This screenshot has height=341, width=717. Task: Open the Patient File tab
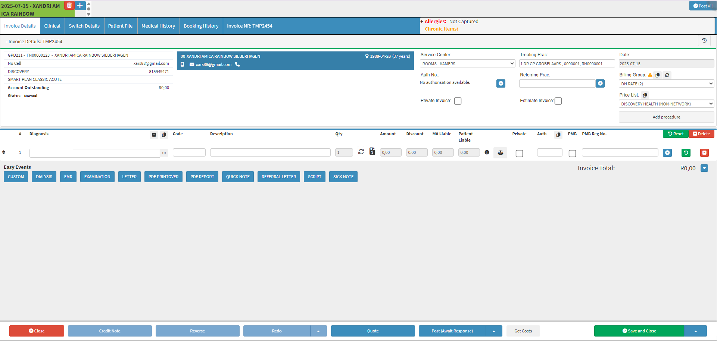pos(120,26)
